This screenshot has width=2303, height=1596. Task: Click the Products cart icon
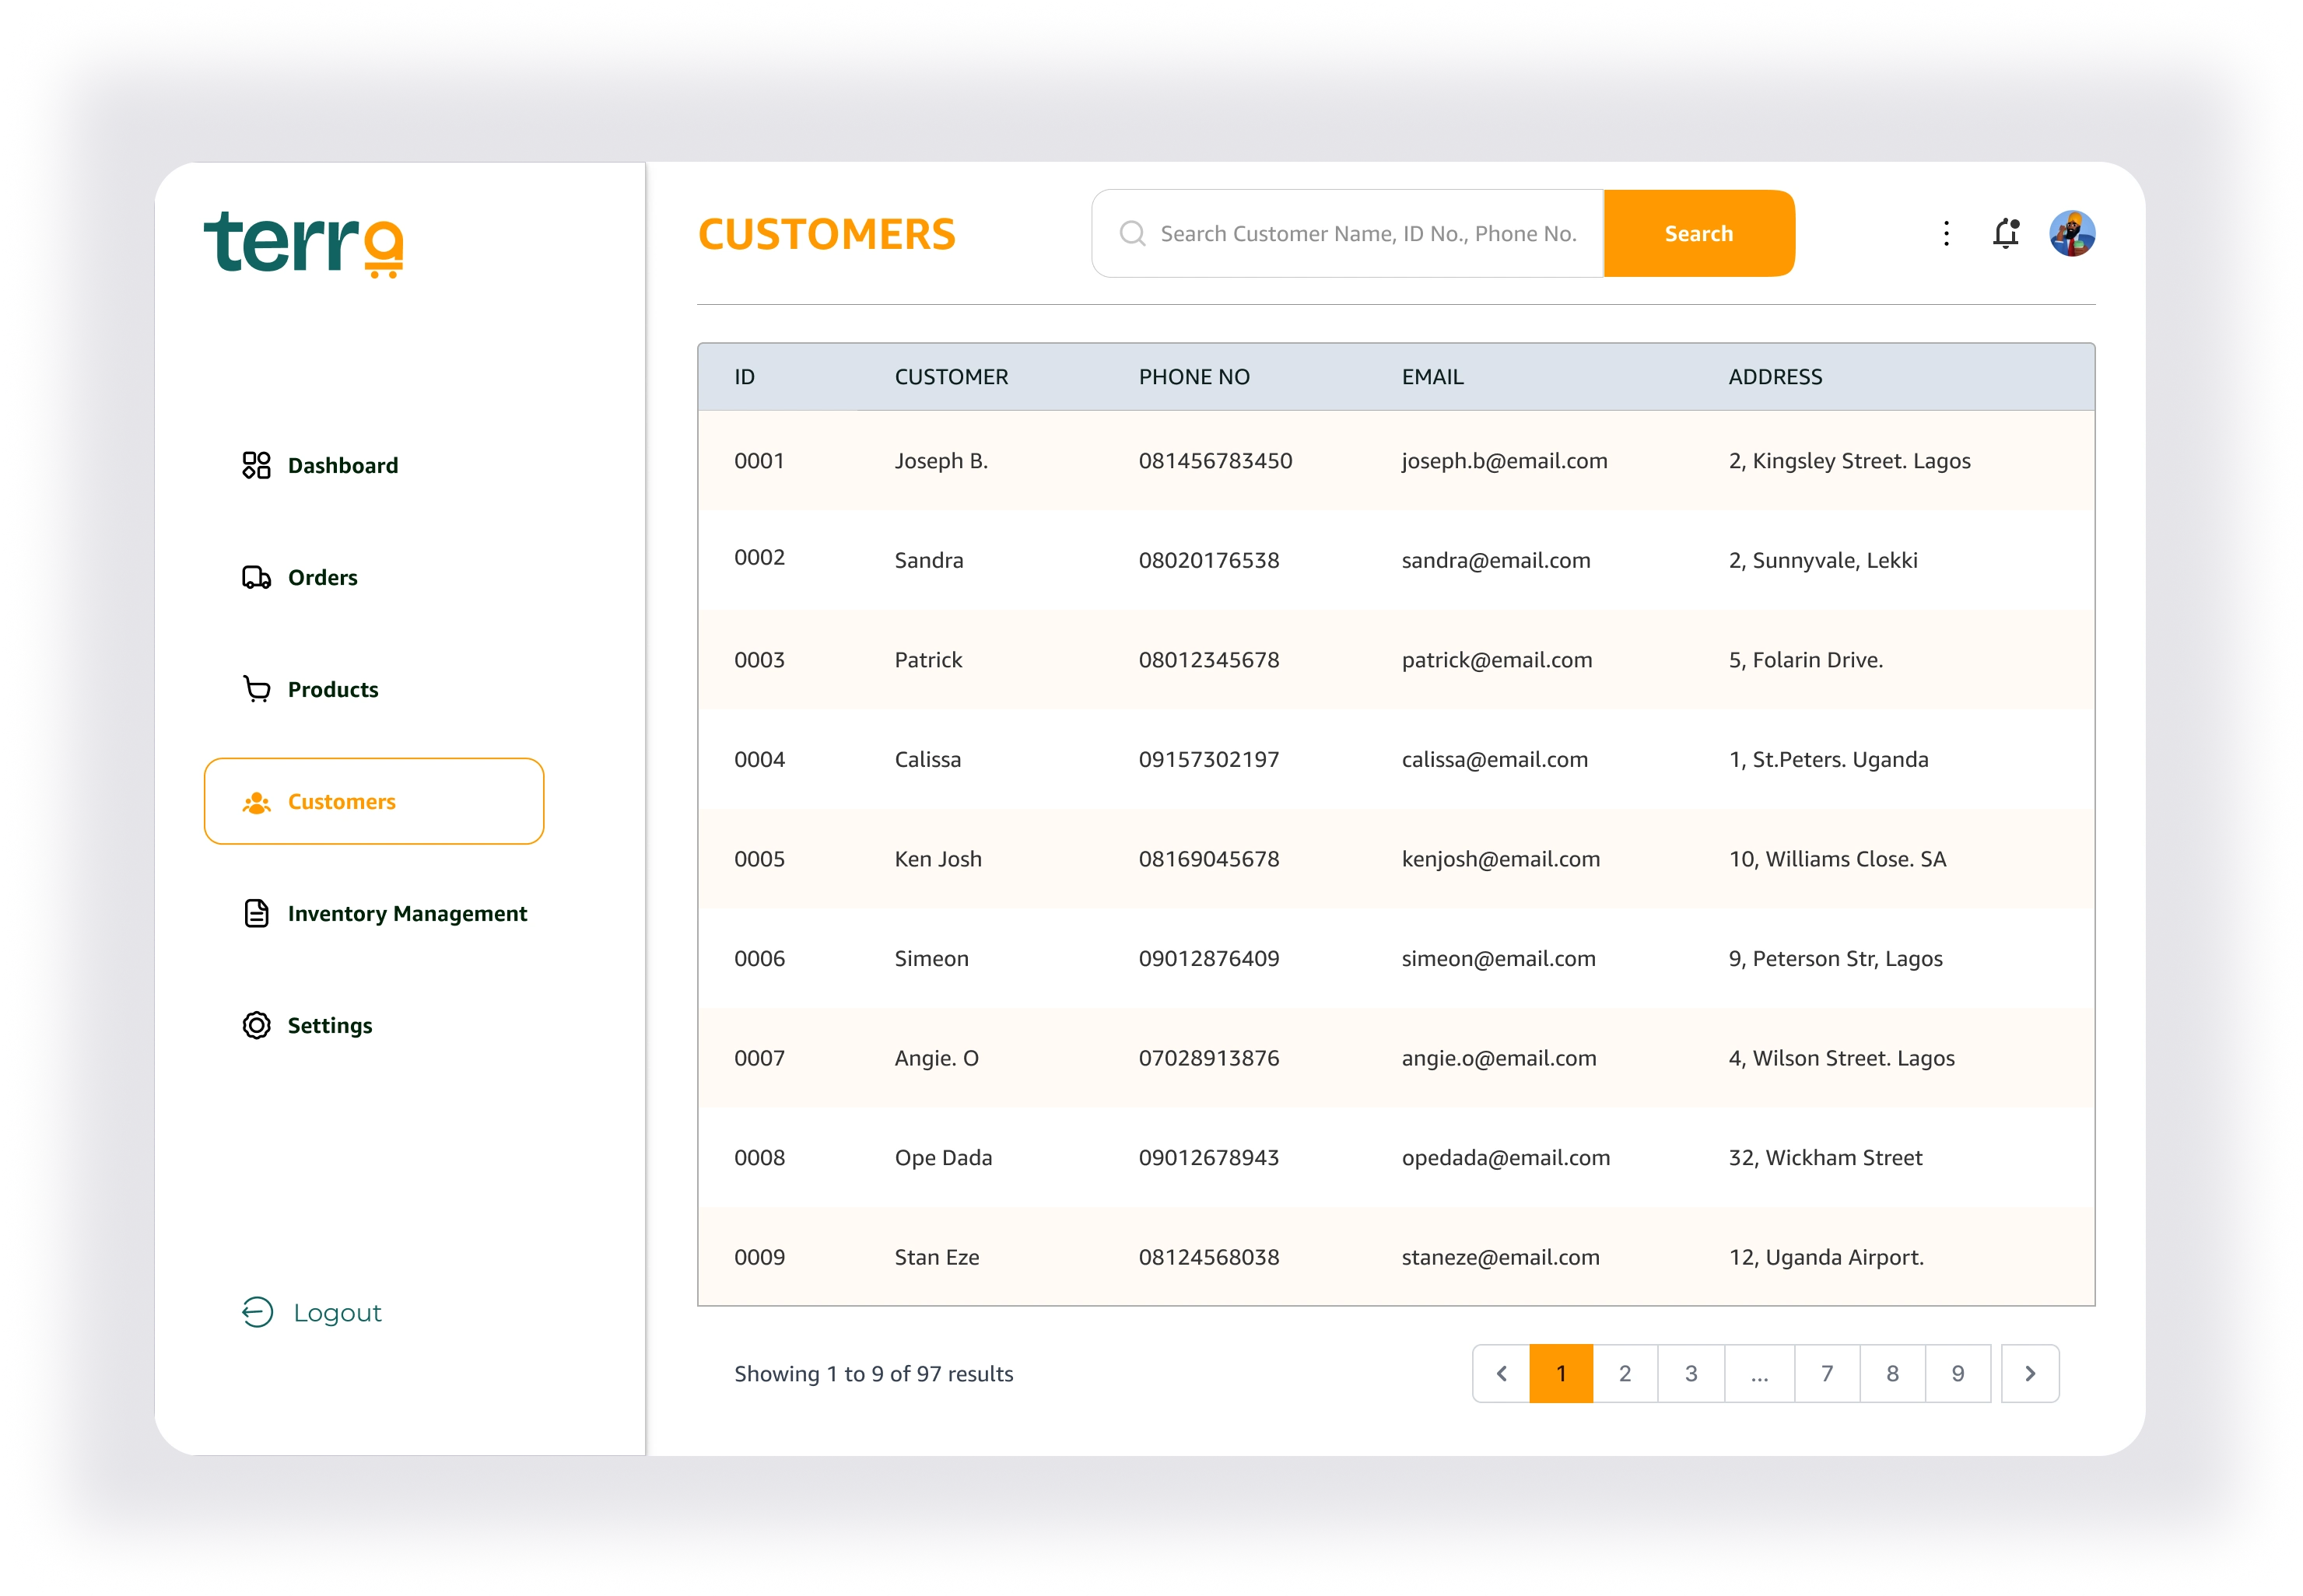256,689
